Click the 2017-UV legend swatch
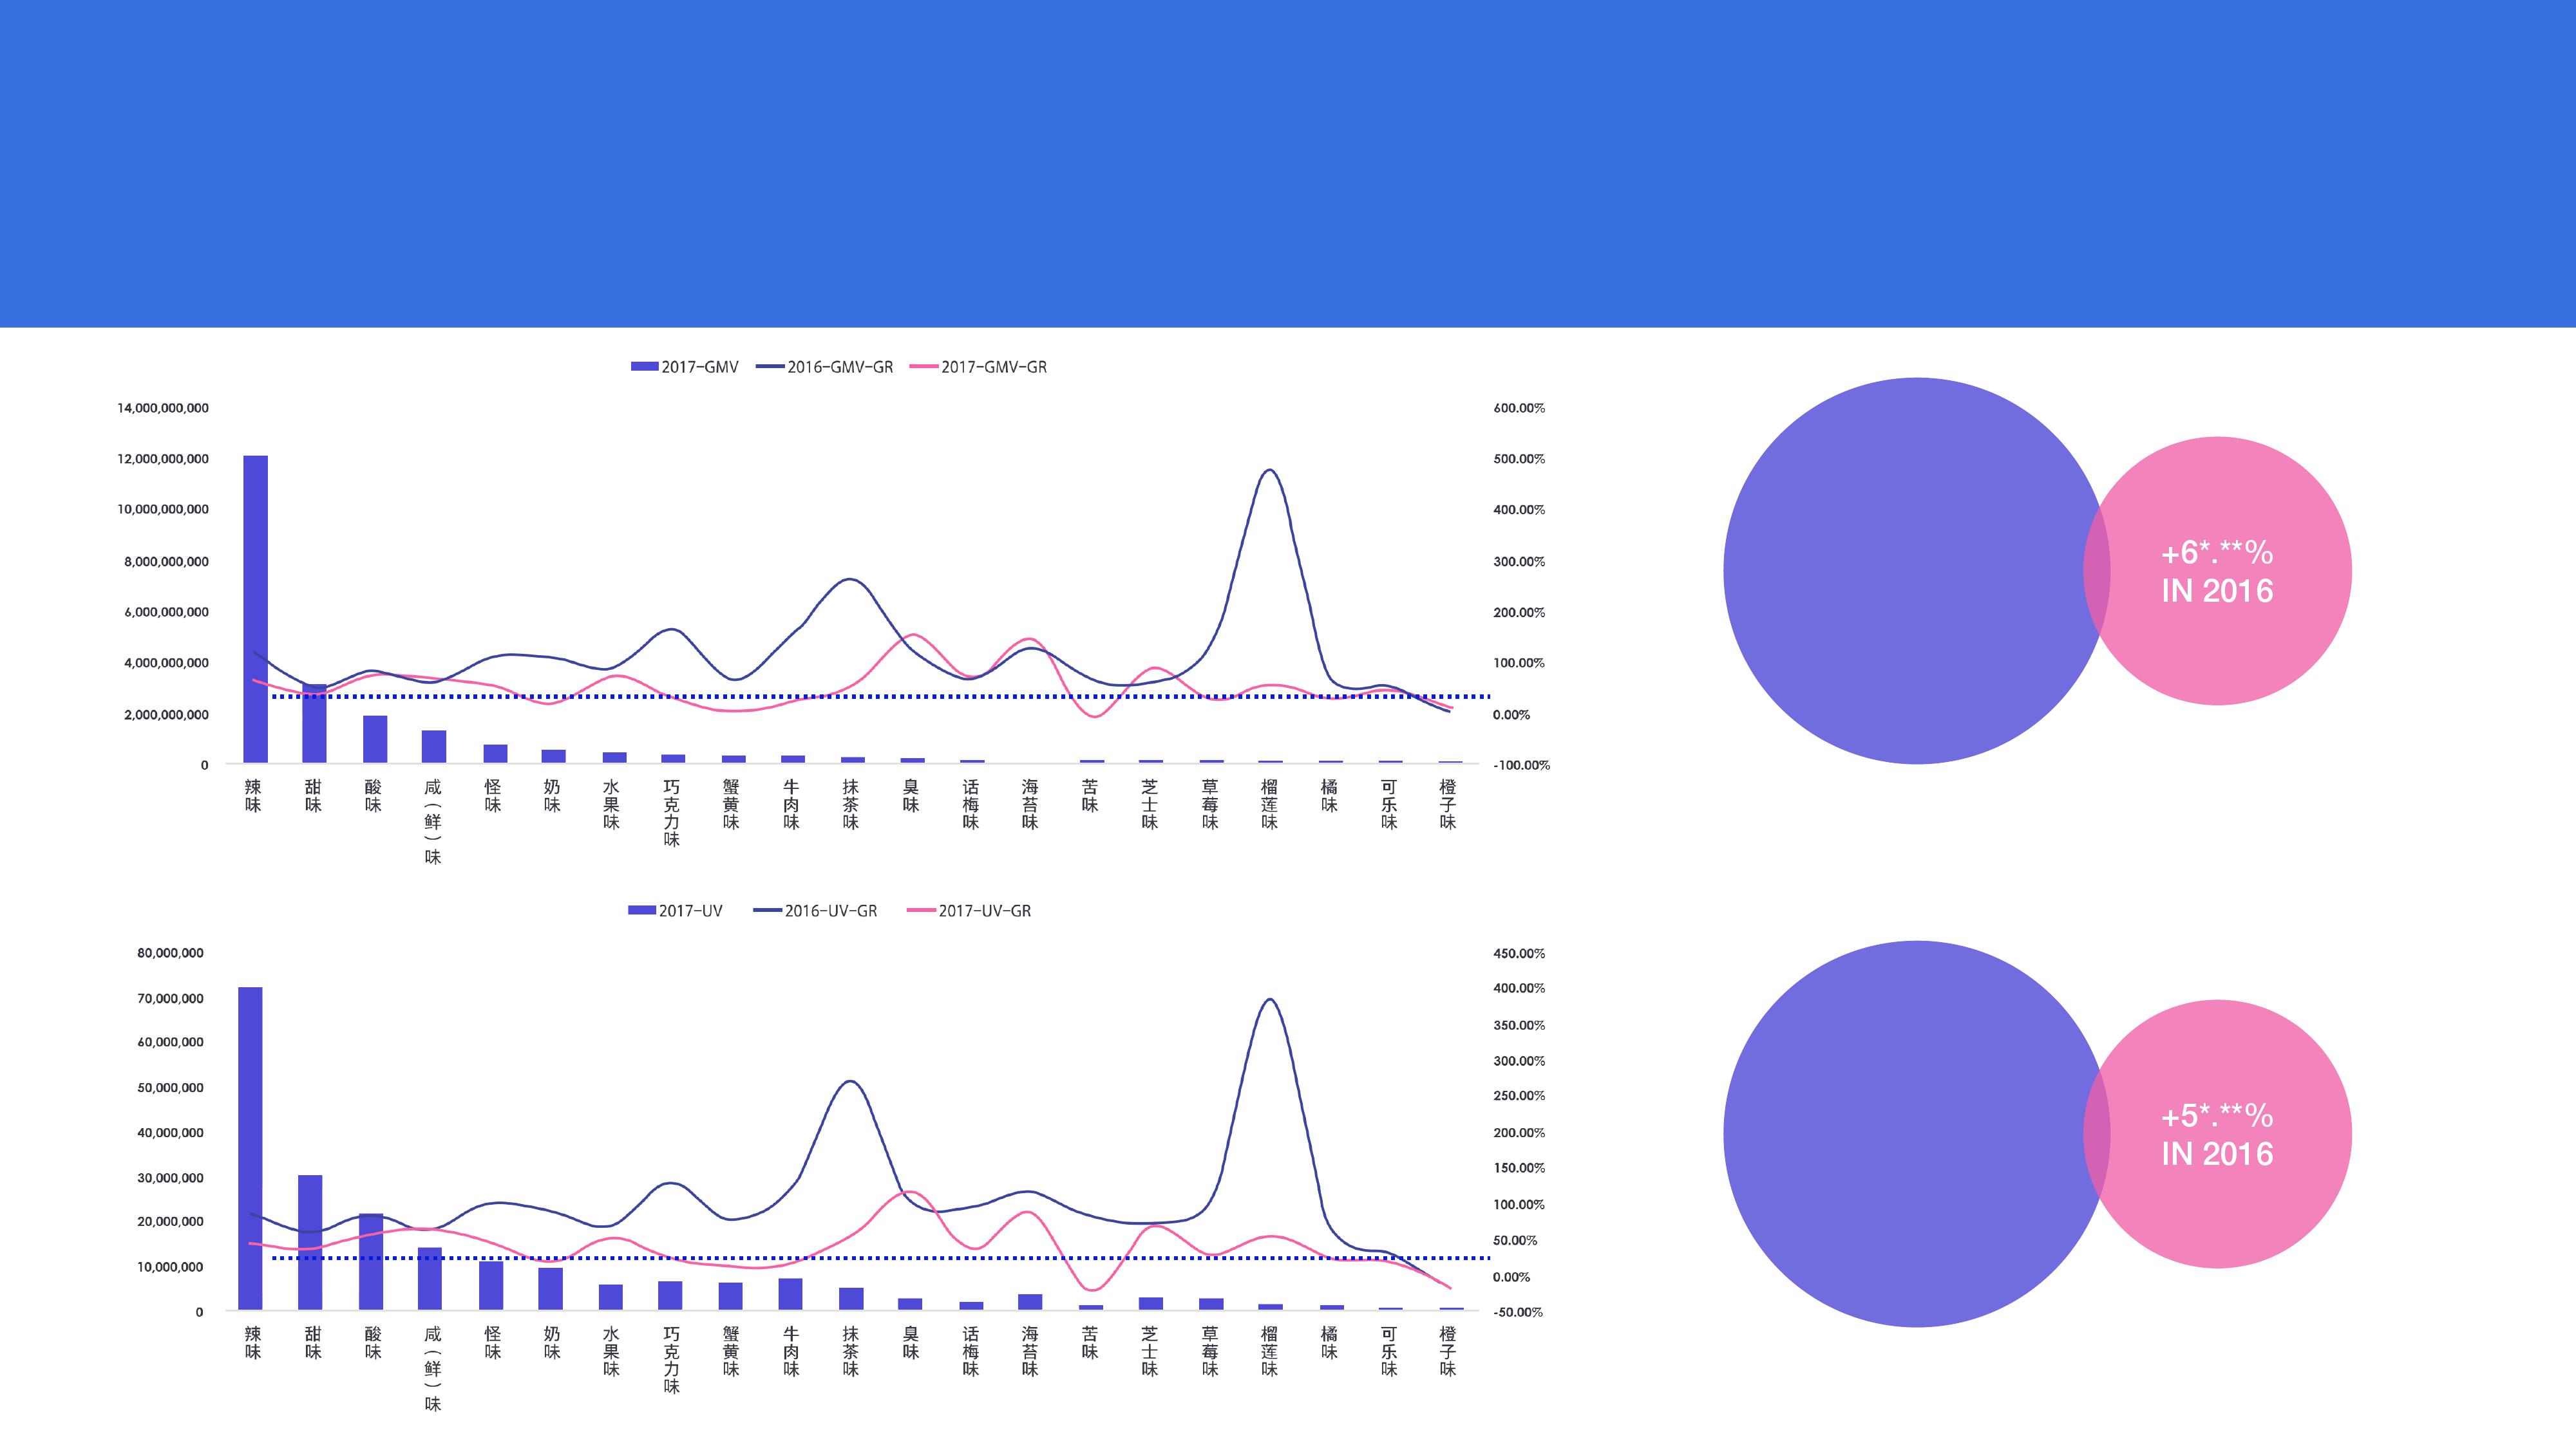 click(641, 911)
